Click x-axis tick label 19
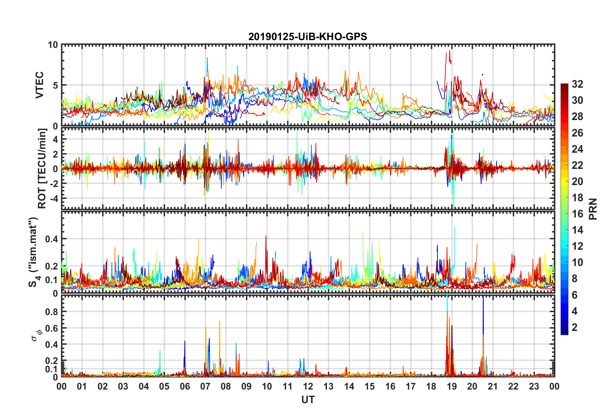Image resolution: width=616 pixels, height=418 pixels. (452, 387)
